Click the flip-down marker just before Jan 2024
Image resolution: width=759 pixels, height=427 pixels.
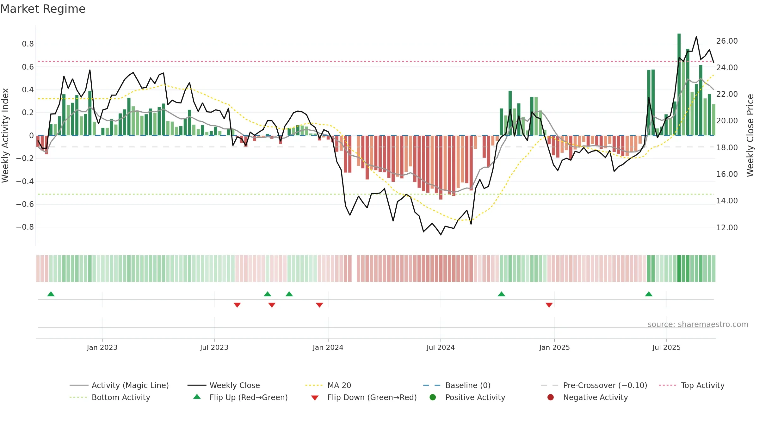tap(319, 305)
